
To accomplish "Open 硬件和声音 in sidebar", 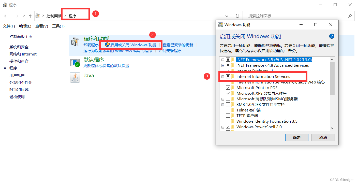I will pos(19,61).
